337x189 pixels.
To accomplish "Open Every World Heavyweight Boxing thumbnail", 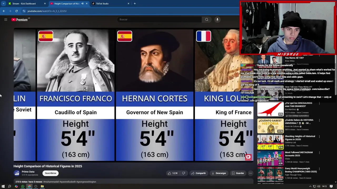I will point(270,174).
